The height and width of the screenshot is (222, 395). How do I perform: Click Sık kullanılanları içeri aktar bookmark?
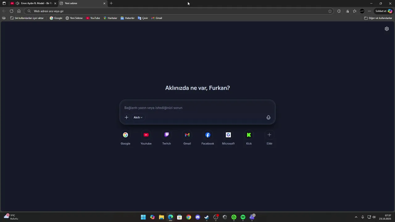coord(27,18)
